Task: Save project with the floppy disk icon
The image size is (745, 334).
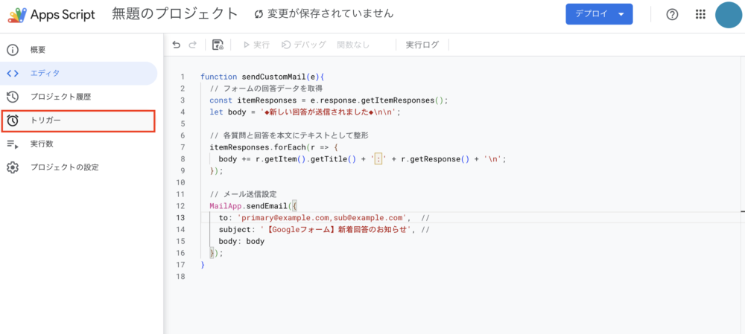Action: (x=218, y=45)
